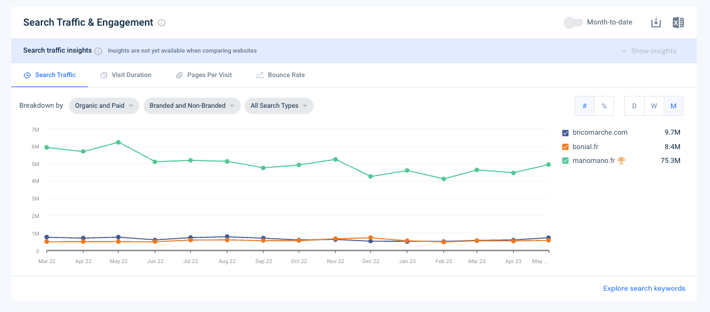Uncheck the bricomarche.com legend checkbox

[x=565, y=133]
